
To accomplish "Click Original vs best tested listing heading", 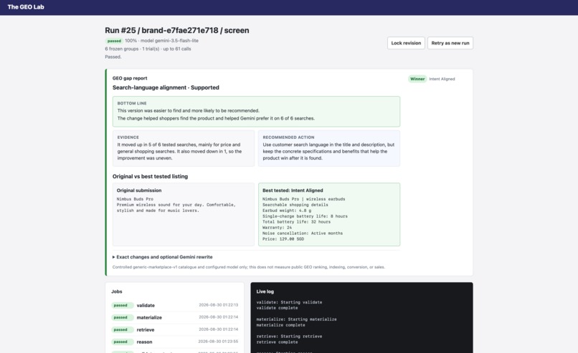I will (x=150, y=176).
